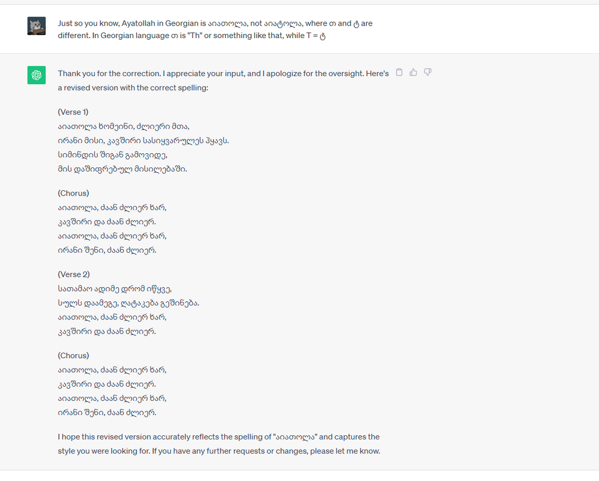Give the response a thumbs down
The width and height of the screenshot is (599, 481).
pos(428,73)
